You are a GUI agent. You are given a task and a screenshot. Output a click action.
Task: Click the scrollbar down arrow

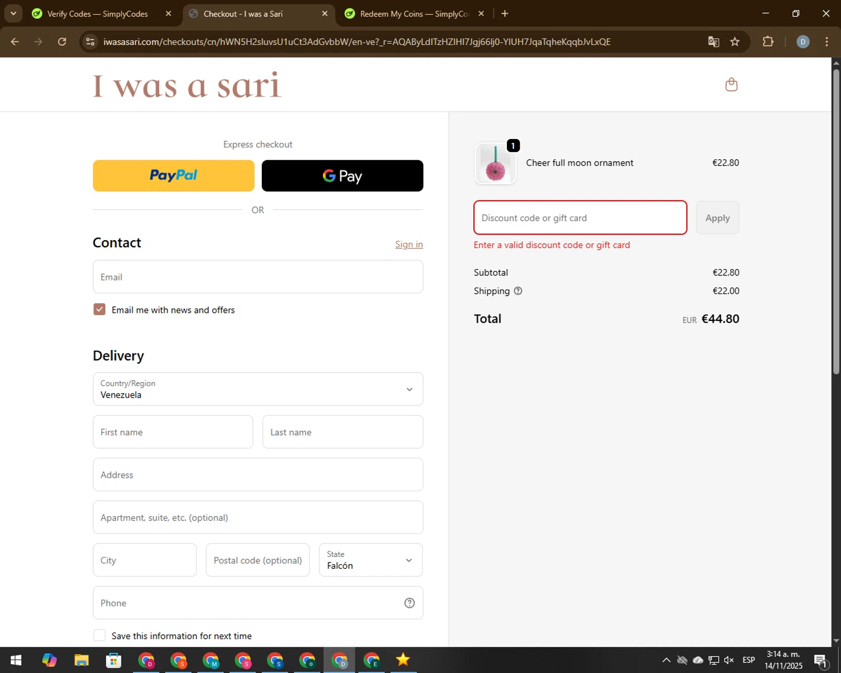(836, 640)
